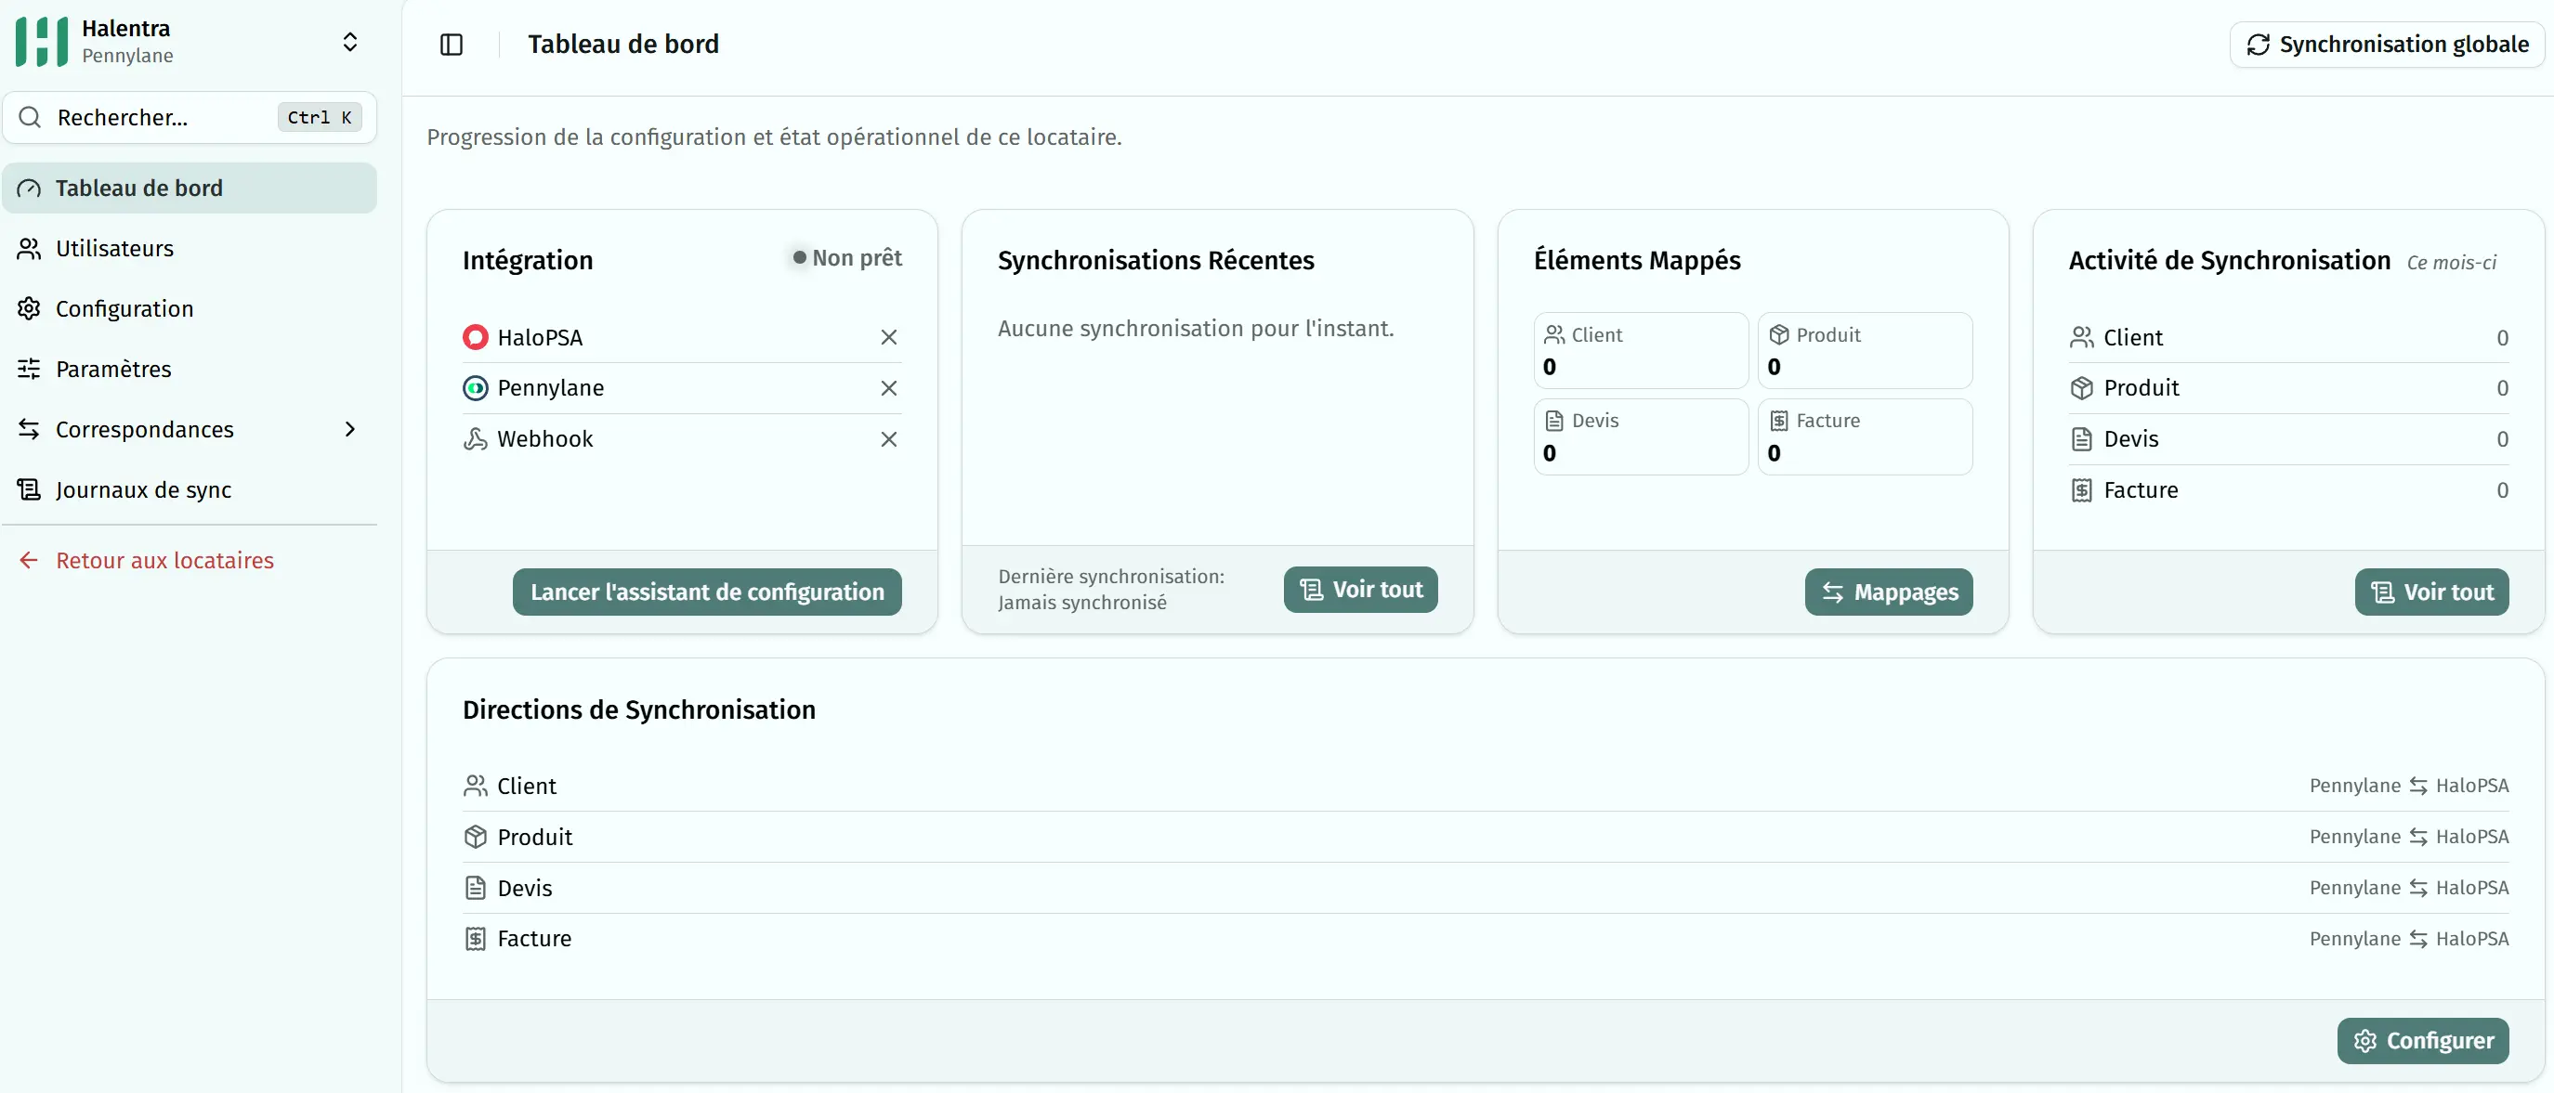Click the Halentra logo icon
Image resolution: width=2554 pixels, height=1093 pixels.
[42, 42]
